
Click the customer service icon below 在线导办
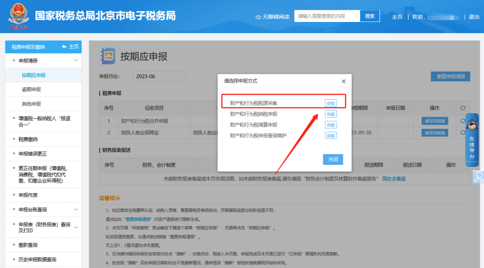pyautogui.click(x=478, y=177)
